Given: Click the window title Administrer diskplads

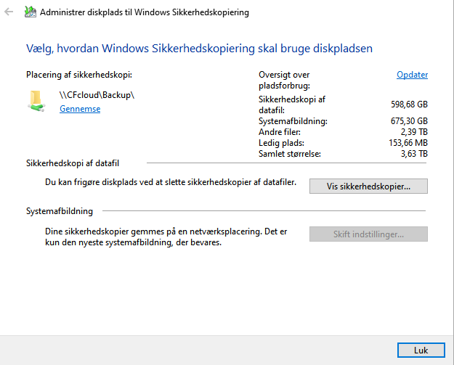Looking at the screenshot, I should 145,12.
